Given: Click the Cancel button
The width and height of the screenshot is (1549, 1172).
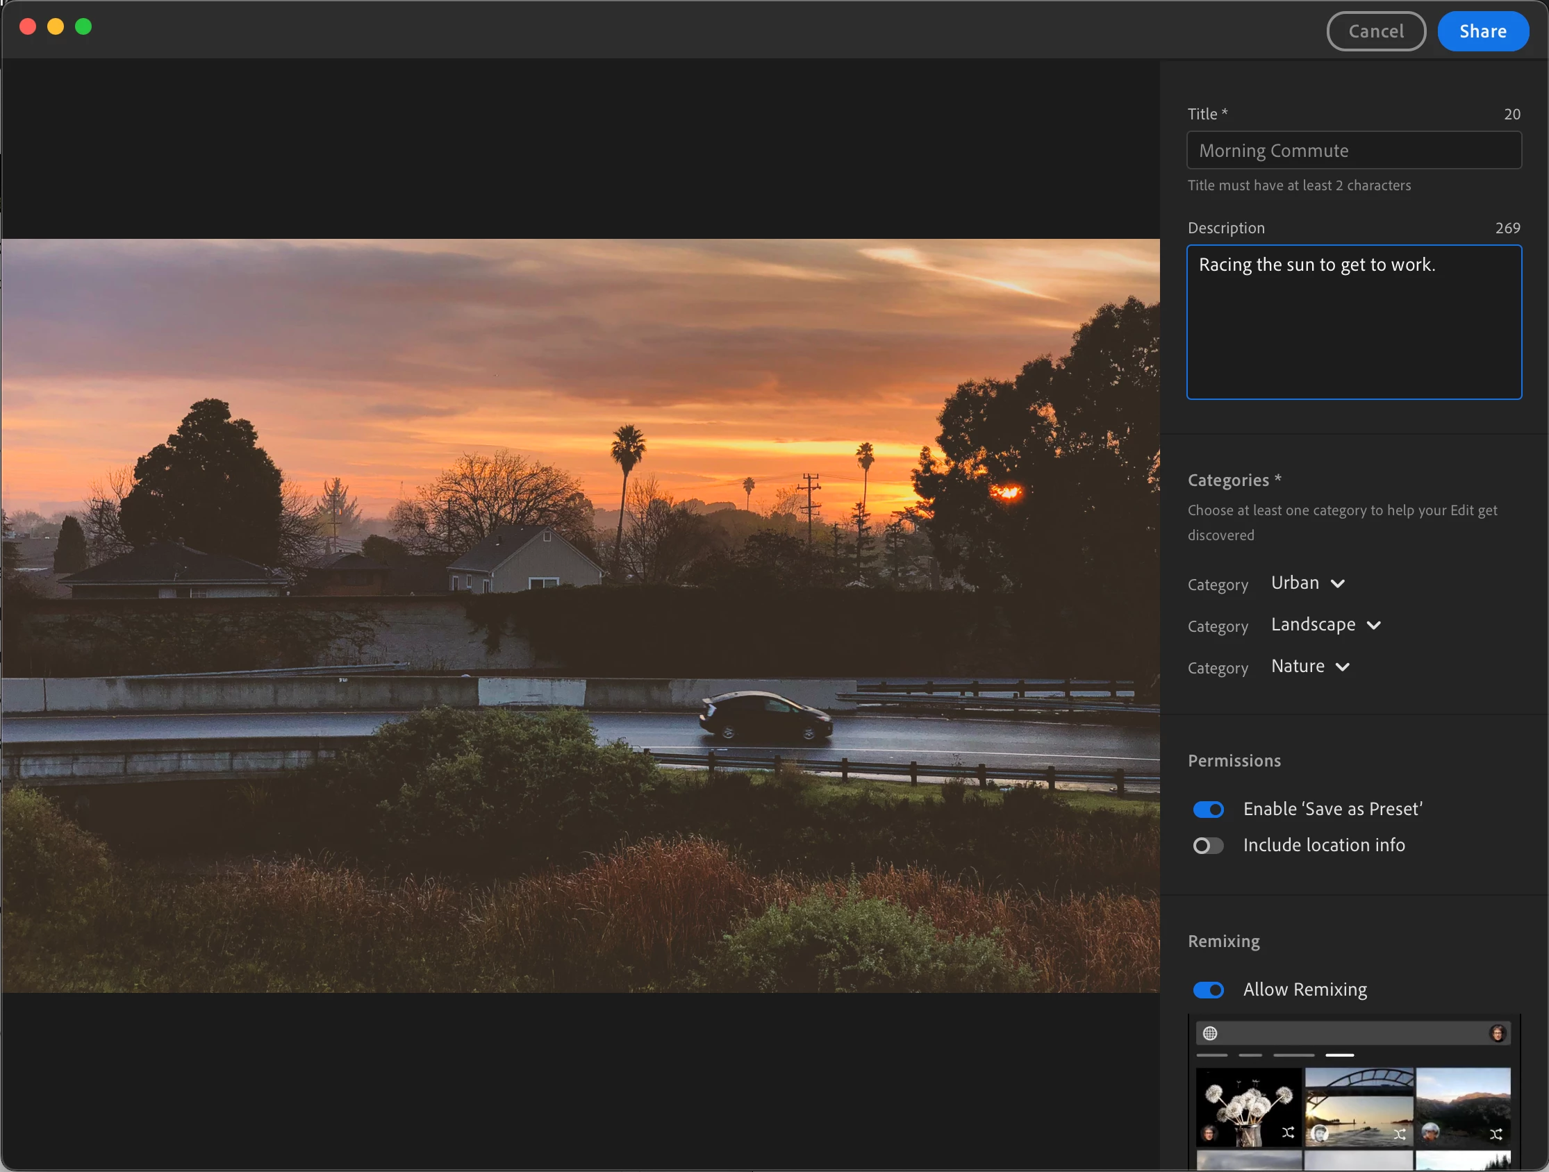Looking at the screenshot, I should coord(1375,31).
